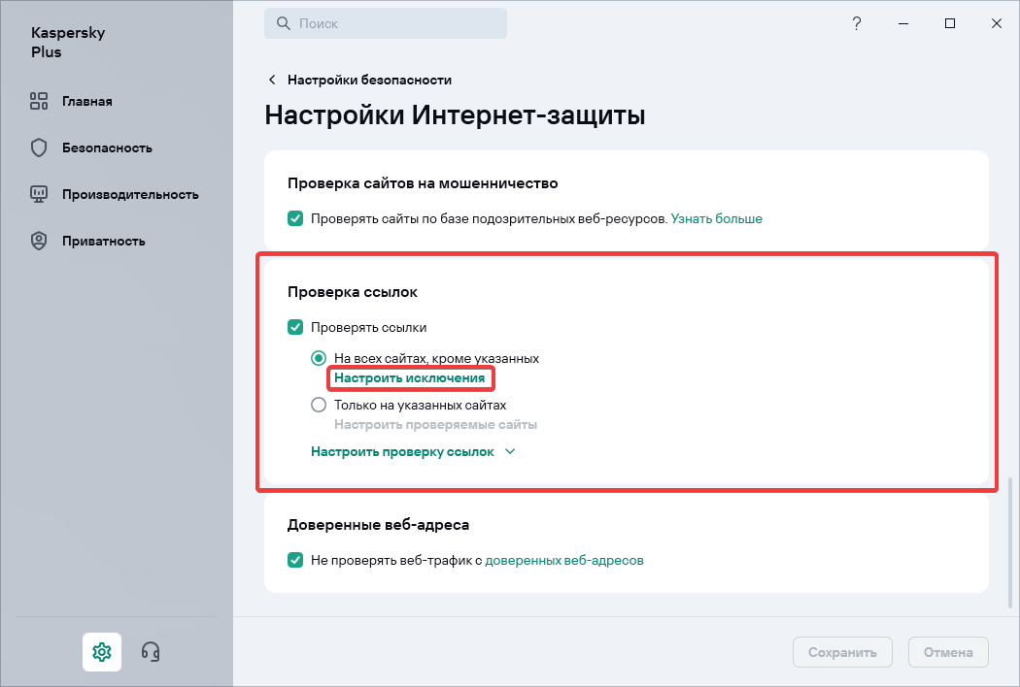The width and height of the screenshot is (1020, 687).
Task: Click the Приватность privacy shield icon
Action: tap(39, 241)
